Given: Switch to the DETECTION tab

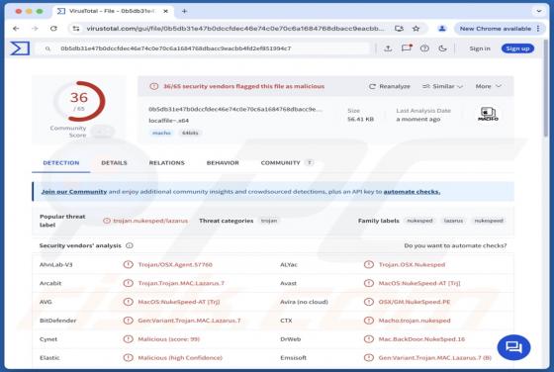Looking at the screenshot, I should pos(61,163).
